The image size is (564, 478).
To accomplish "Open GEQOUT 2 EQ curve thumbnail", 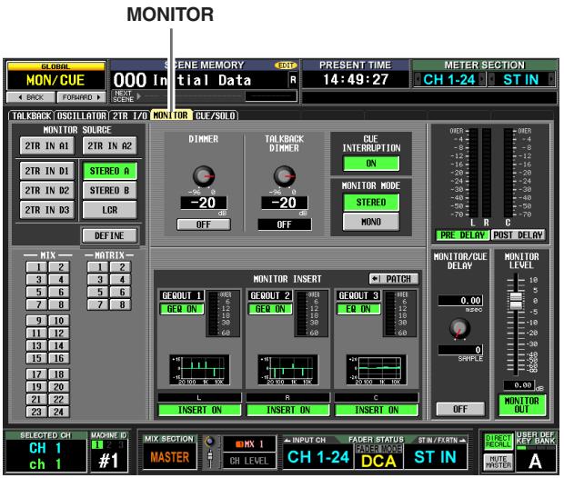I will pos(287,370).
